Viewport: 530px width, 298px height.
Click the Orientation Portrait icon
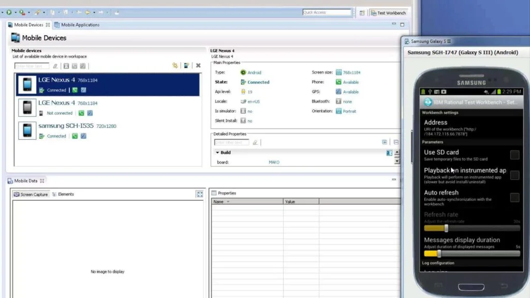(x=338, y=111)
